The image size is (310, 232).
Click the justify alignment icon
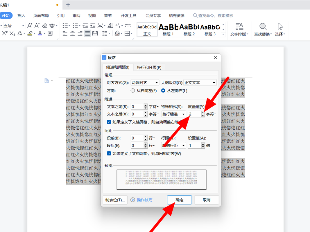pyautogui.click(x=87, y=33)
